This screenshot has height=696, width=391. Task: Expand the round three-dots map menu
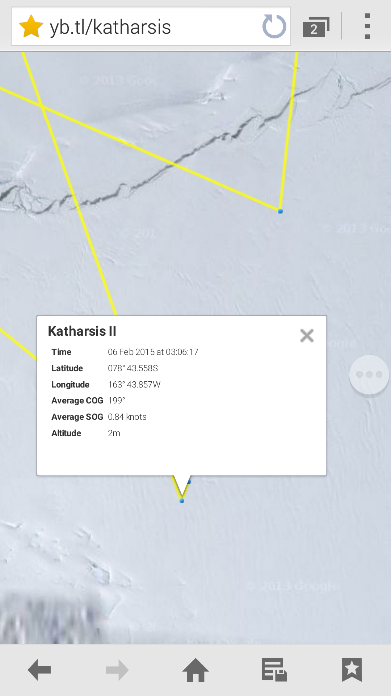click(x=369, y=375)
